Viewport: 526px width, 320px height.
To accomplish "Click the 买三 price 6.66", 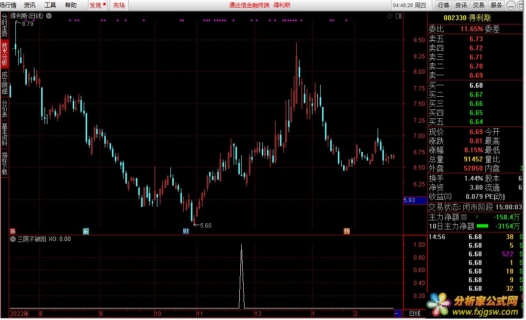I will 476,103.
